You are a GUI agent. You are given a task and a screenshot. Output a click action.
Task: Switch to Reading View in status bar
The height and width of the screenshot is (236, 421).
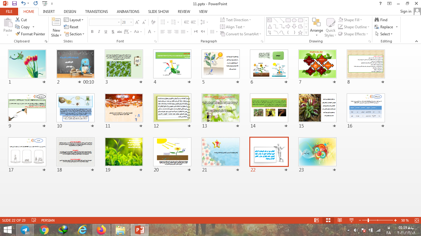[x=340, y=220]
